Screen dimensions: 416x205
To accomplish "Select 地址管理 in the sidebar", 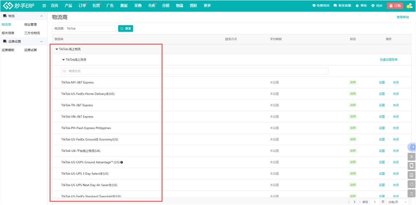I will pos(30,24).
